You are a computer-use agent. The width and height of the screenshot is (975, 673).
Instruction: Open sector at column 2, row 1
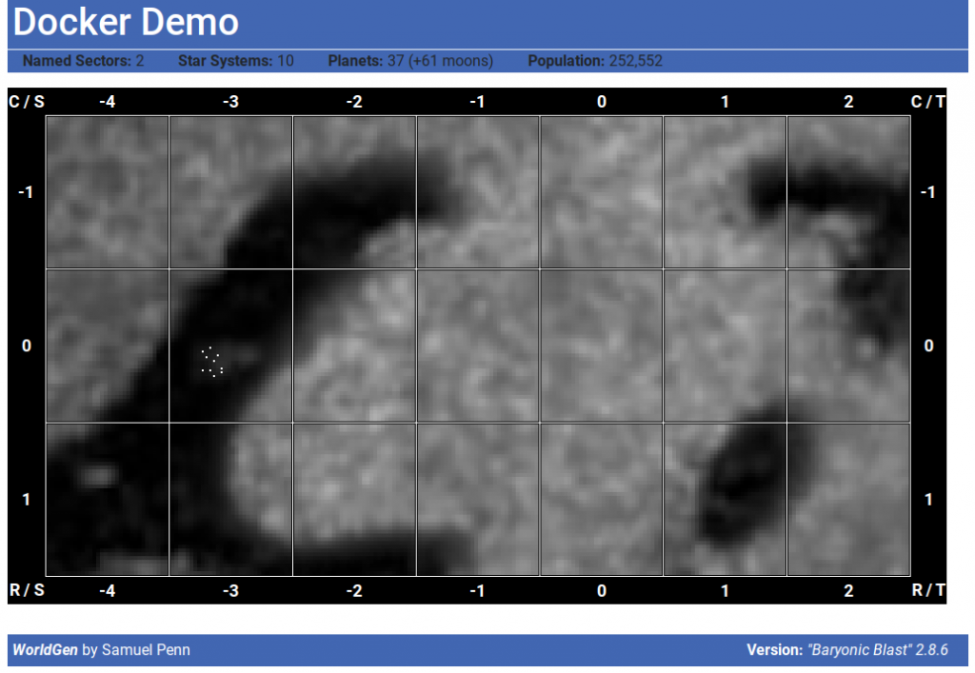coord(848,499)
